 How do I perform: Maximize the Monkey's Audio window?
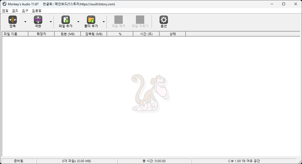click(284, 4)
